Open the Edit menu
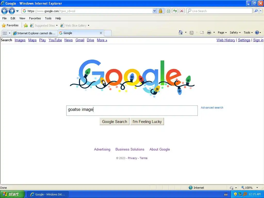 pos(13,18)
